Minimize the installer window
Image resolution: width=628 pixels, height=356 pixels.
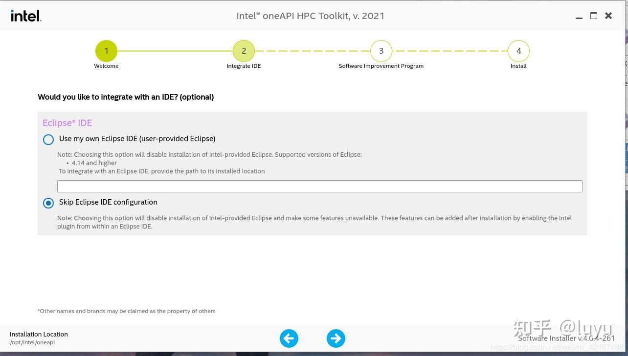579,16
